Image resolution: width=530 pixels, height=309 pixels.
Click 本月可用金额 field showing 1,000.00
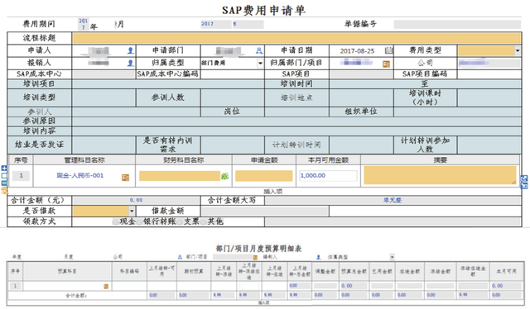pyautogui.click(x=328, y=176)
